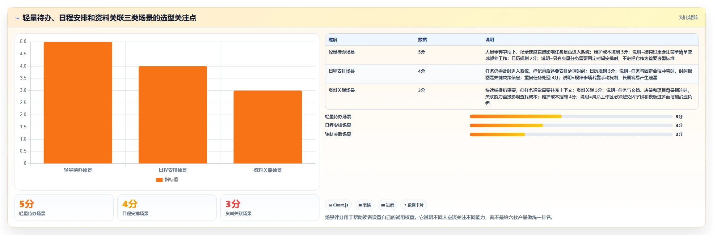Click the panel title 轻量待办、日程安排和资料关联
The image size is (713, 235).
pyautogui.click(x=109, y=18)
